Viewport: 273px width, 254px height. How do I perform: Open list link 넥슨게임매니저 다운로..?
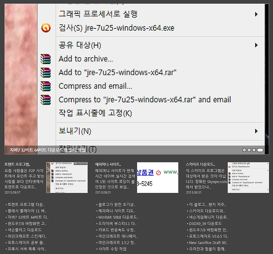coord(209,217)
